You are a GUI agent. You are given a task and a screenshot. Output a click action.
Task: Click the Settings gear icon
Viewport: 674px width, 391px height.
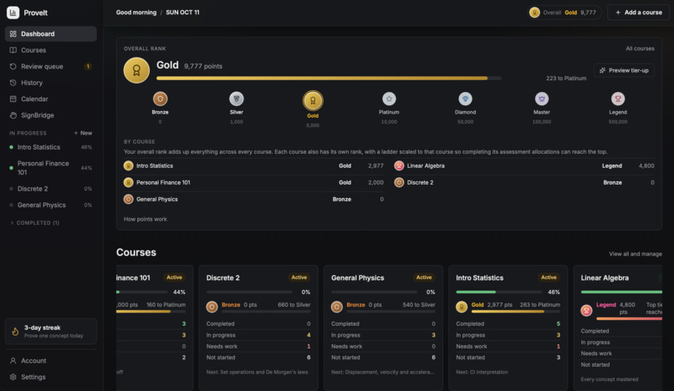pos(13,377)
